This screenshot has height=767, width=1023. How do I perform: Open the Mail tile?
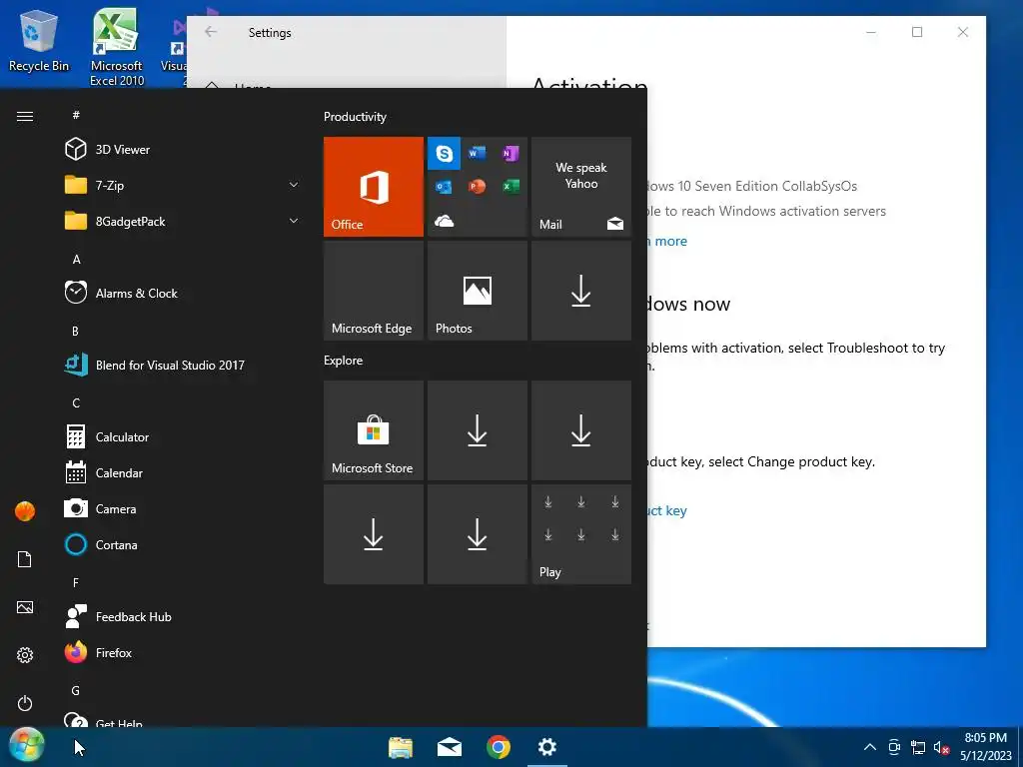581,187
